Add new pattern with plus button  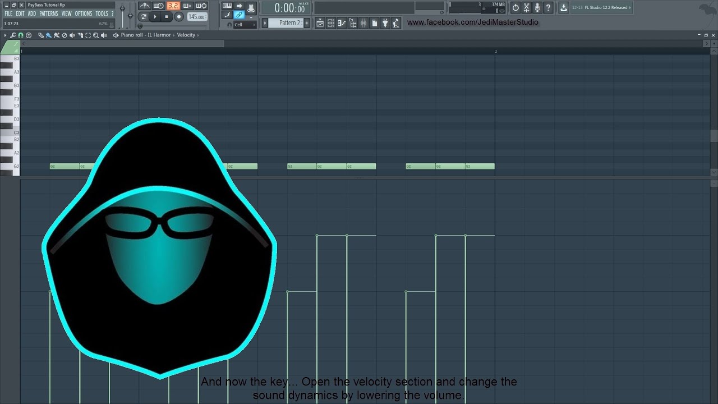(307, 23)
